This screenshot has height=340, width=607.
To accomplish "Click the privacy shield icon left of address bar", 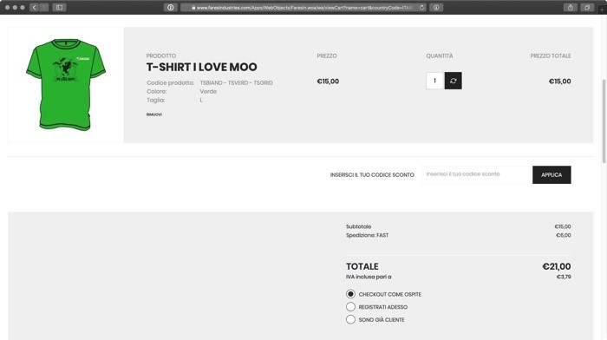I will (x=170, y=7).
